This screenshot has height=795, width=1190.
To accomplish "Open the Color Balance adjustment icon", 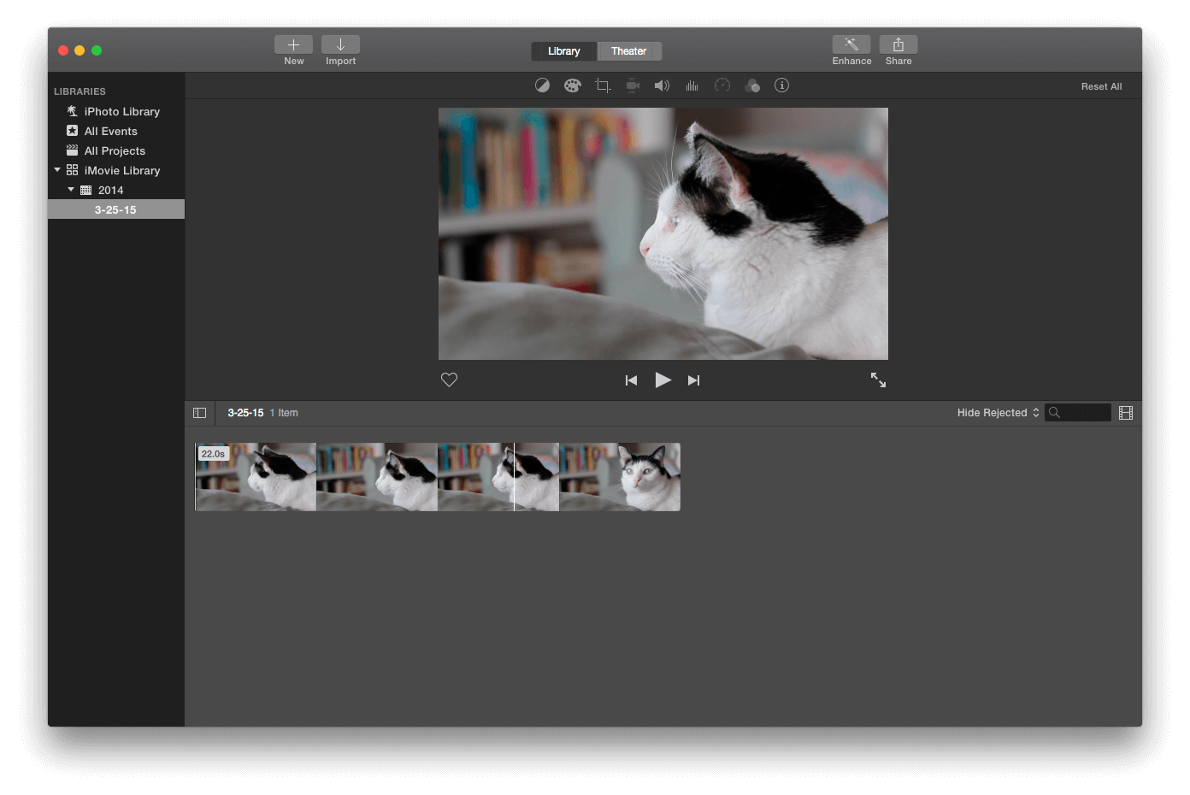I will (x=542, y=85).
